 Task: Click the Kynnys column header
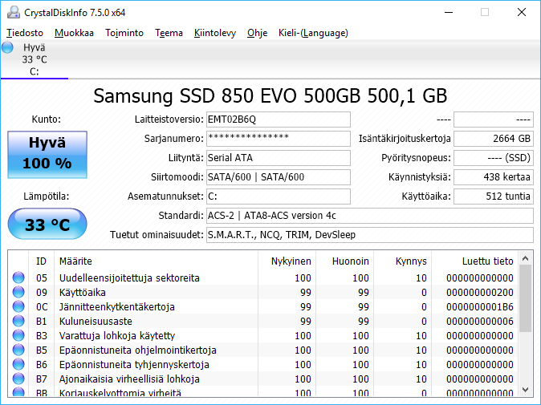tap(402, 261)
